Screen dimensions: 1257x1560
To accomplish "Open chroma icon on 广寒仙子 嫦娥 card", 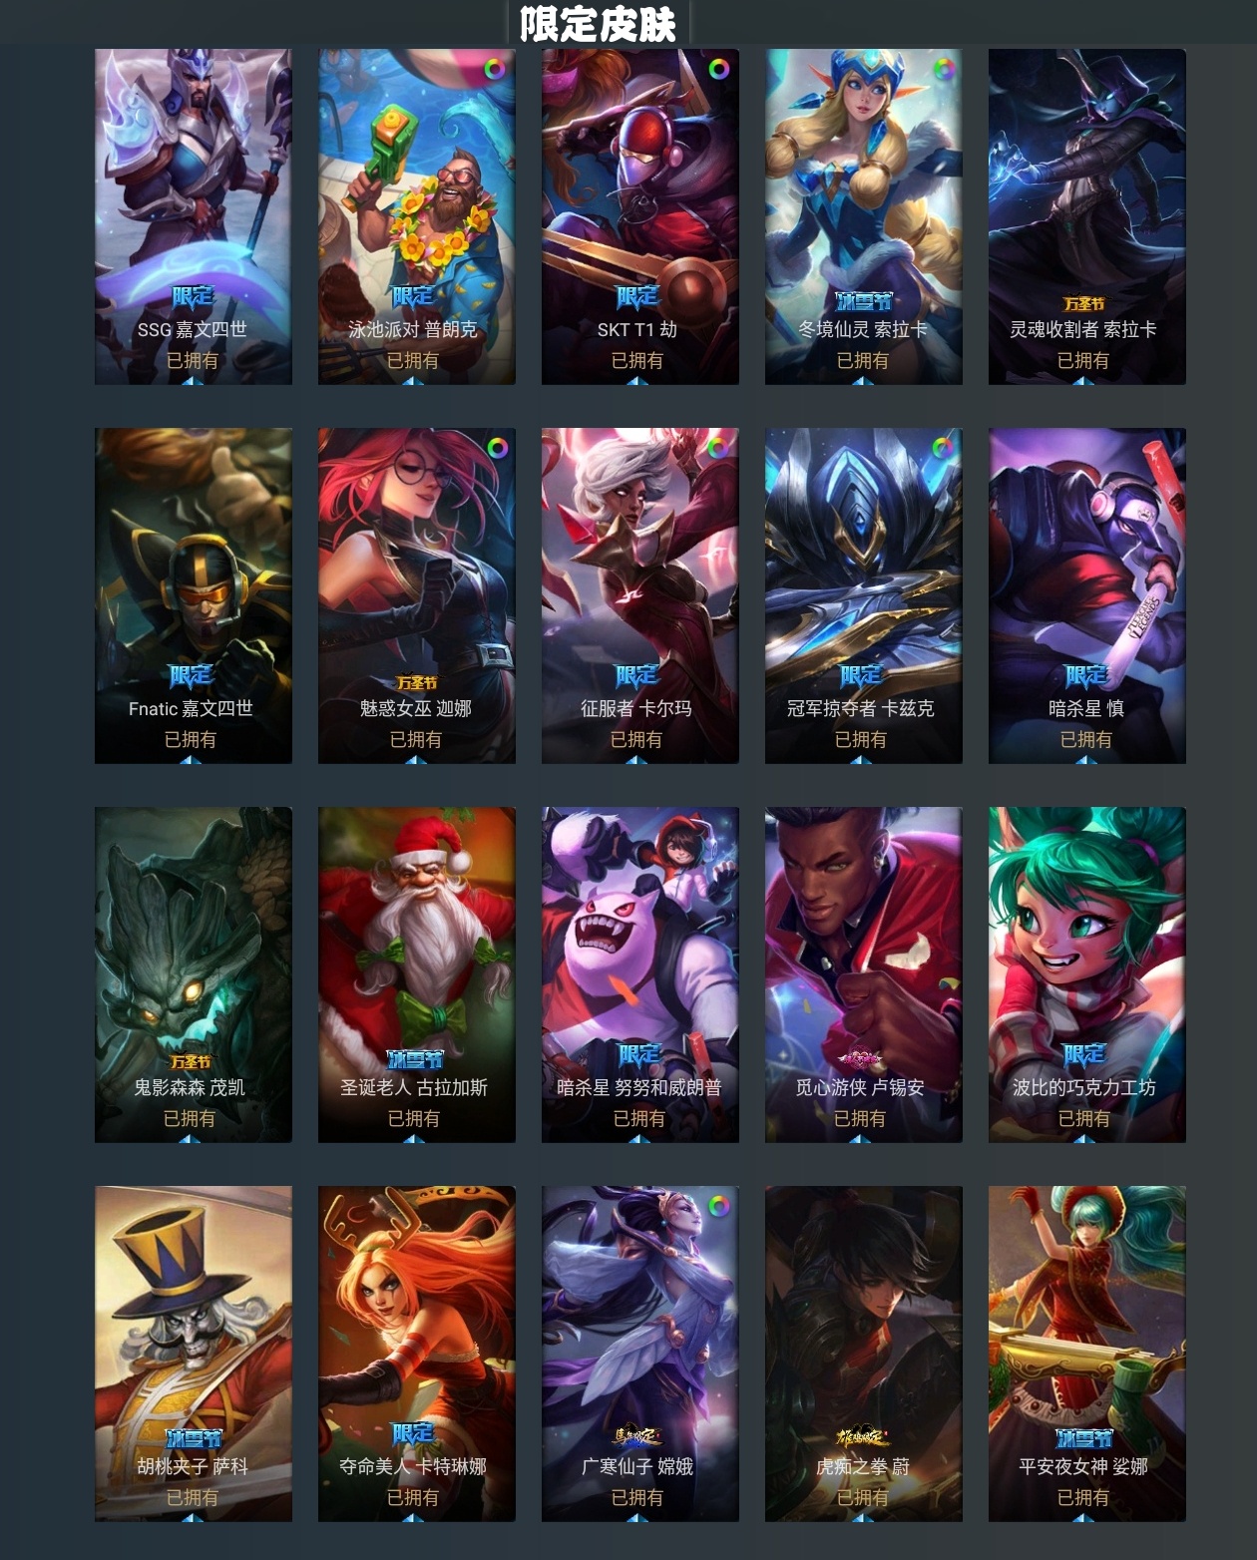I will click(718, 1206).
